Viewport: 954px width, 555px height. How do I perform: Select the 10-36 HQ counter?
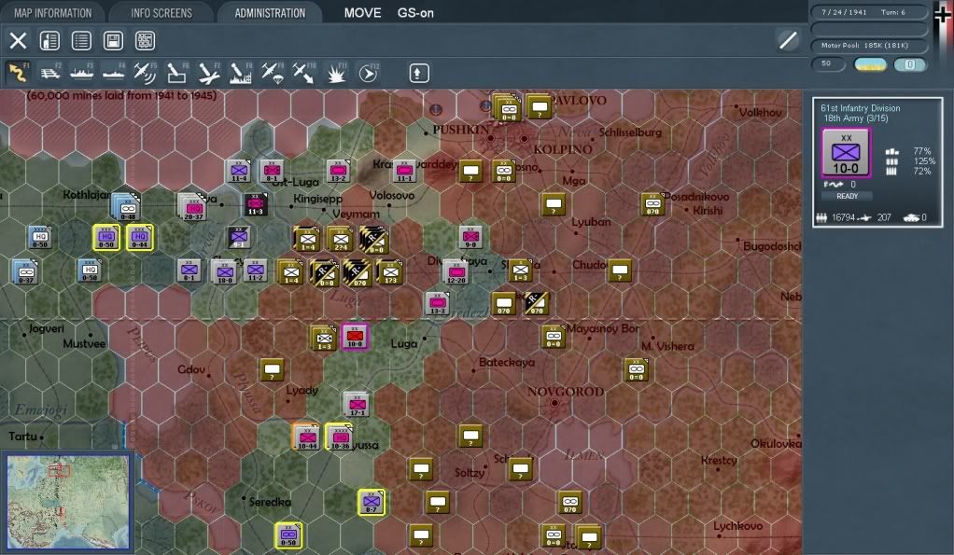[340, 437]
